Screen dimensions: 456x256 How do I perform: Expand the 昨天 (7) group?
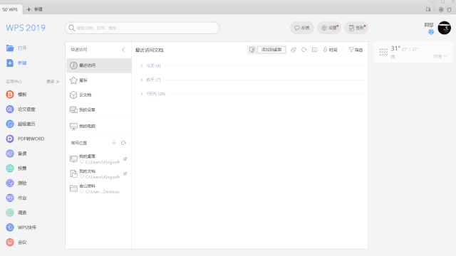[x=141, y=80]
